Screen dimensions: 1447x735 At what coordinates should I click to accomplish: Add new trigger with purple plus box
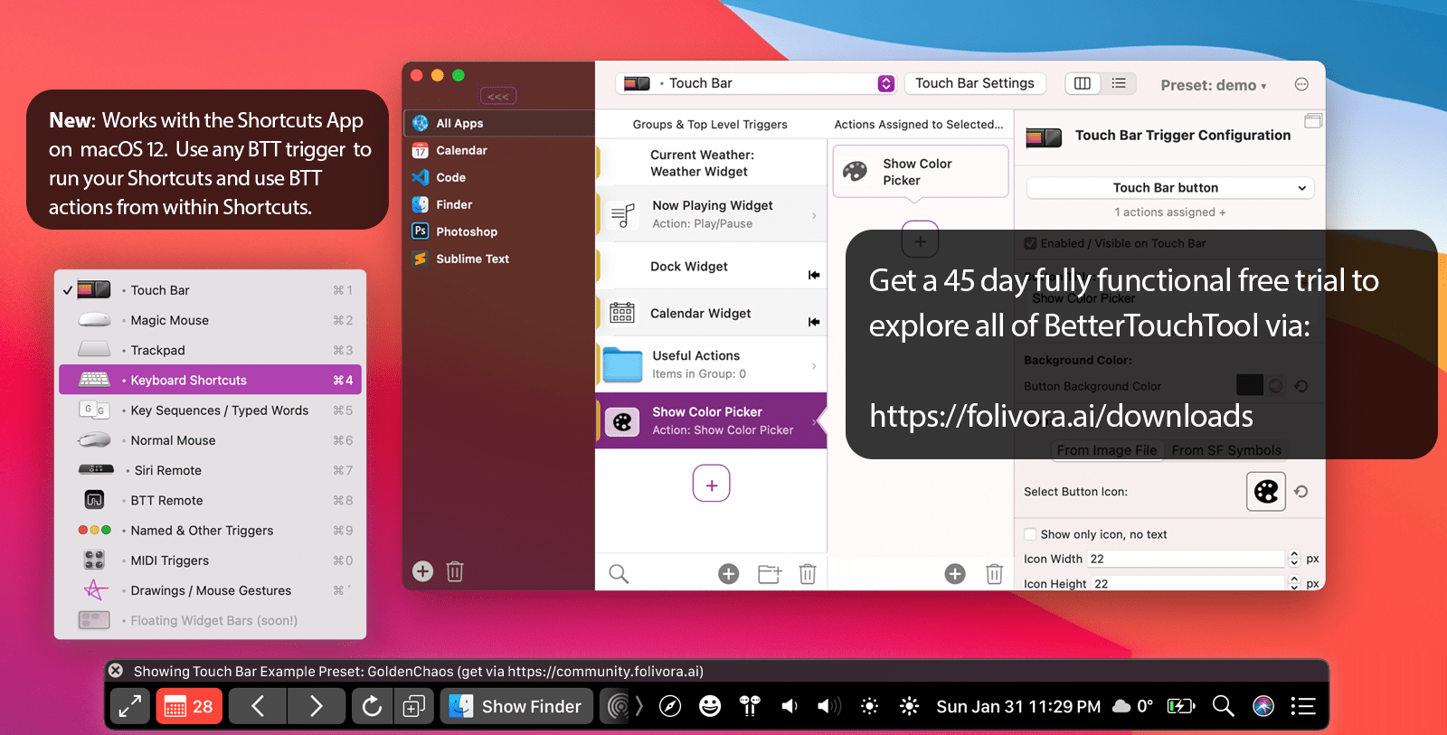[712, 484]
